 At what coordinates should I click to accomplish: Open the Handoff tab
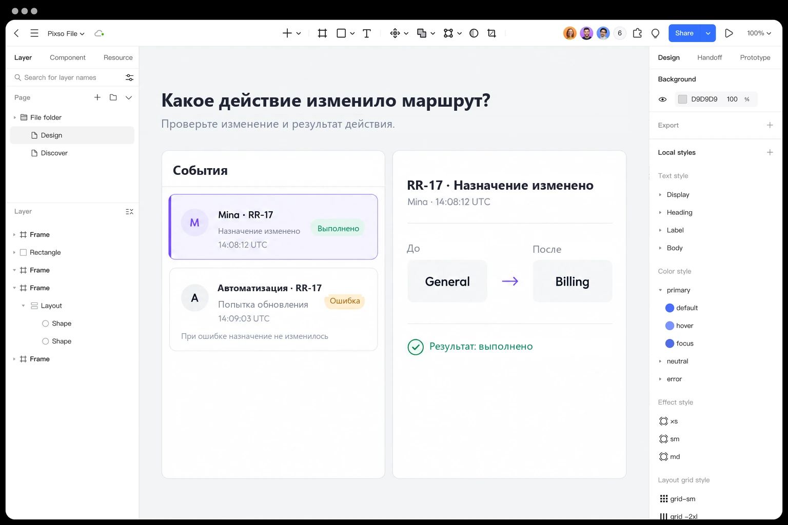(710, 57)
